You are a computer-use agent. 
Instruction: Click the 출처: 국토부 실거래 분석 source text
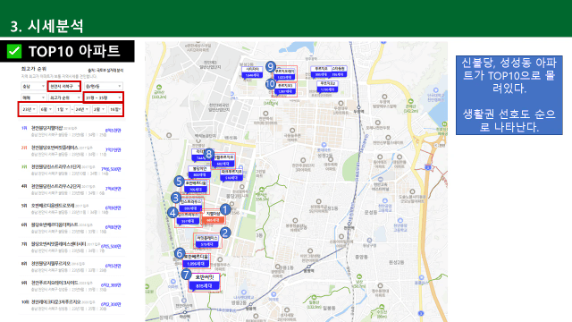click(105, 70)
